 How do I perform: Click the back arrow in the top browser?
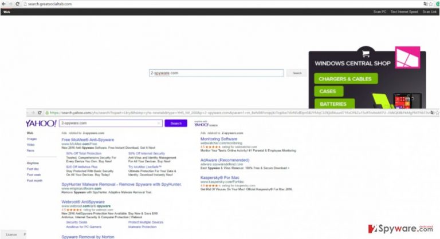[3, 4]
